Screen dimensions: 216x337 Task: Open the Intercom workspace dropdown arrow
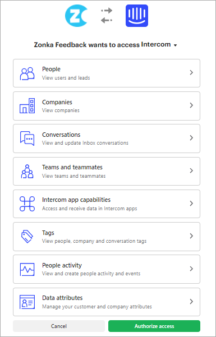(176, 45)
